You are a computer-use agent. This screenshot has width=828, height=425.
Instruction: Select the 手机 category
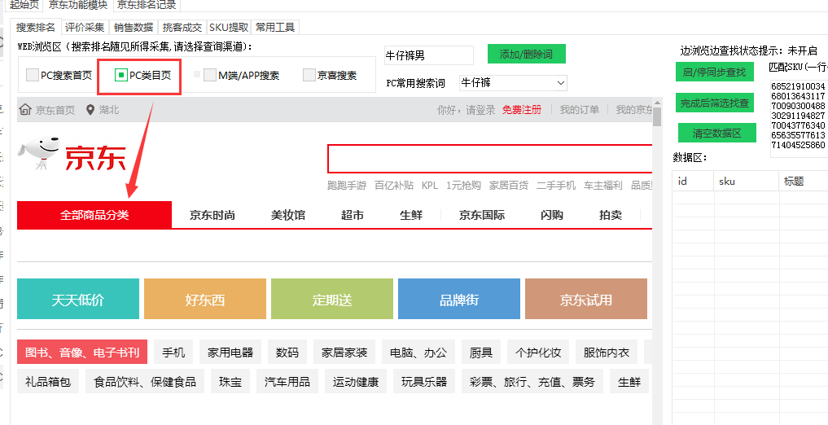173,353
